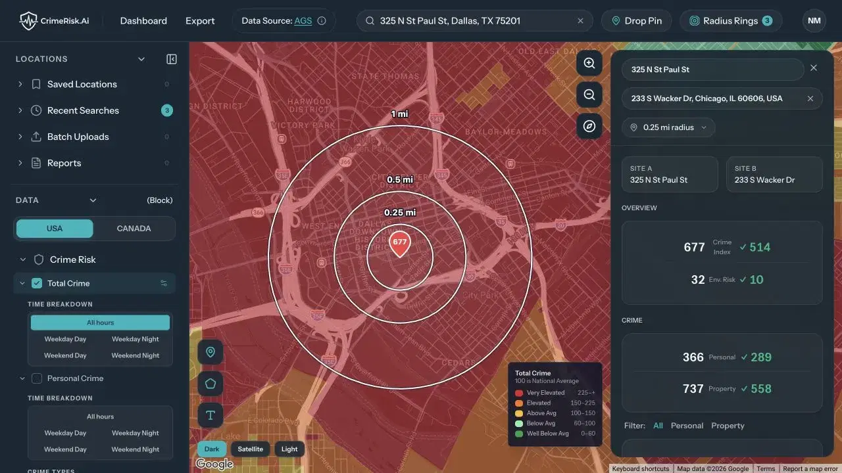Click the Well Below Avg green swatch
Screen dimensions: 842x473
click(519, 434)
